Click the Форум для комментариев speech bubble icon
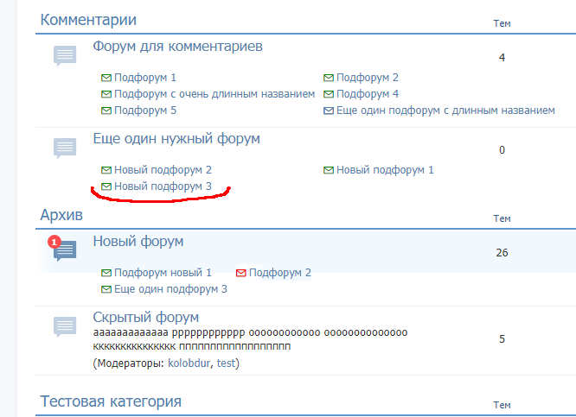Image resolution: width=576 pixels, height=417 pixels. (x=65, y=56)
